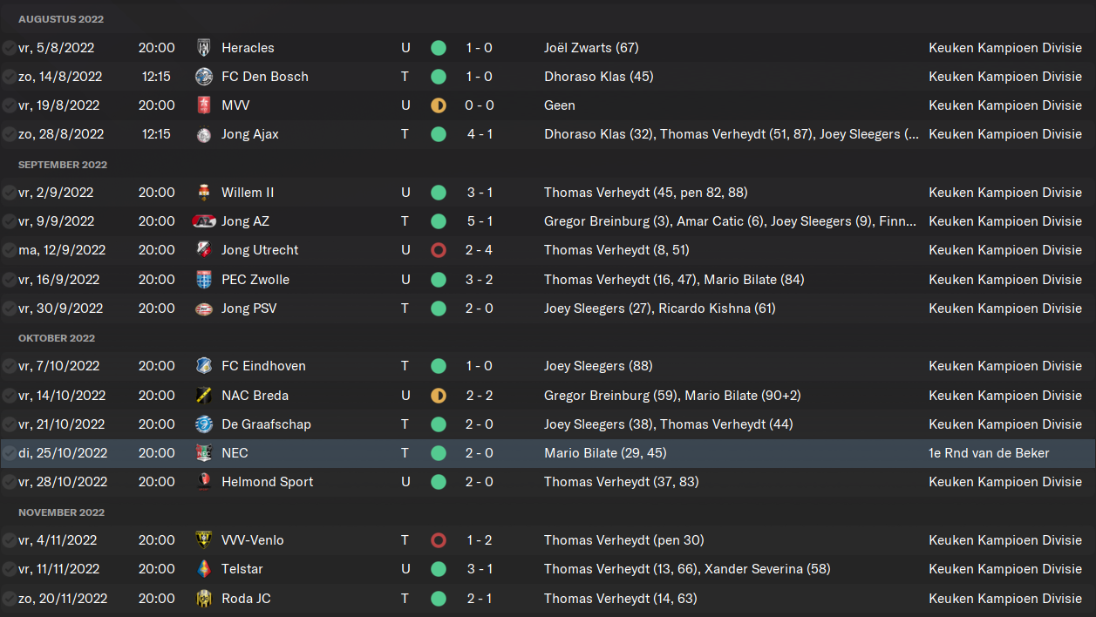Open the Jong Ajax team page
The width and height of the screenshot is (1096, 617).
click(250, 134)
